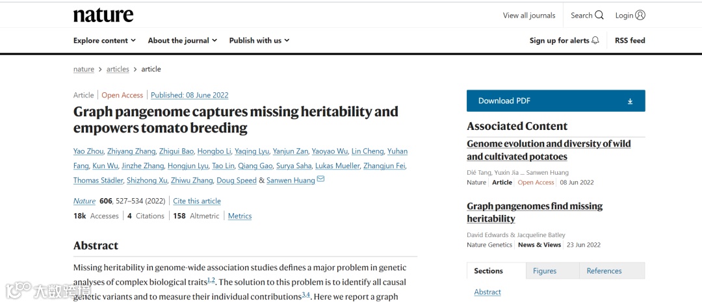Open the Sections tab
The height and width of the screenshot is (304, 702).
tap(488, 271)
